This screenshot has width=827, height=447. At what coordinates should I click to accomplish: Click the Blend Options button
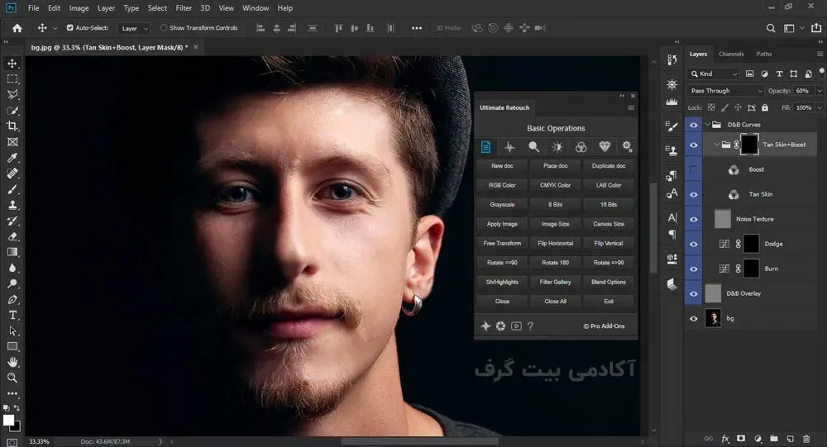click(609, 282)
